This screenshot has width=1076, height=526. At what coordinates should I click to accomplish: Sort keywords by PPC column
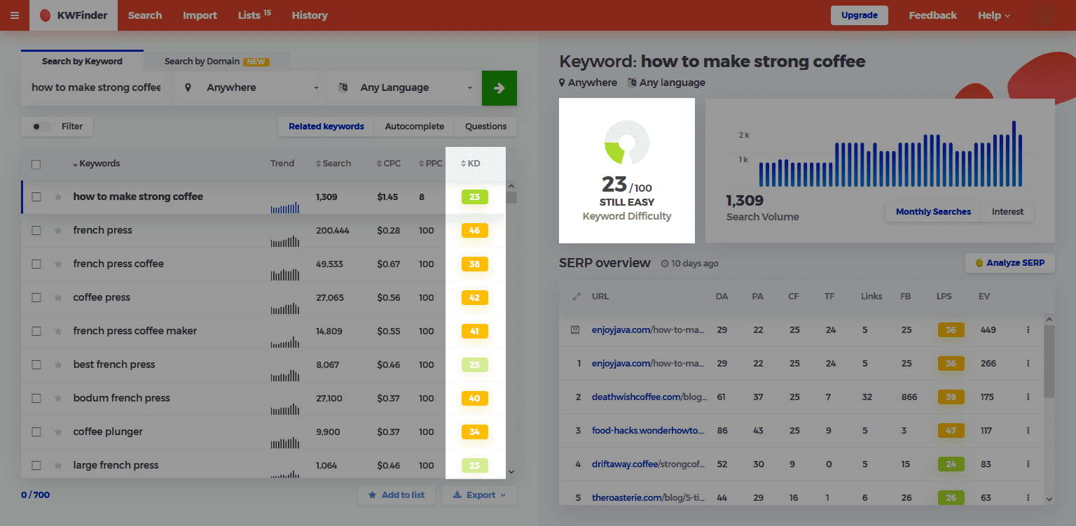point(430,164)
